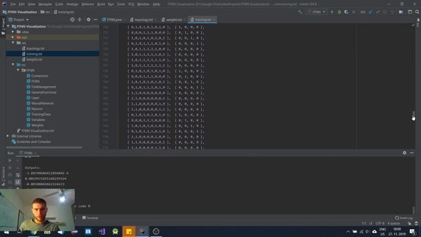This screenshot has width=421, height=237.
Task: Click the Git commit checkmark icon
Action: tap(378, 12)
